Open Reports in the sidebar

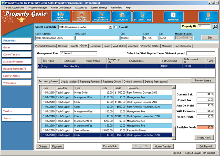pyautogui.click(x=17, y=118)
